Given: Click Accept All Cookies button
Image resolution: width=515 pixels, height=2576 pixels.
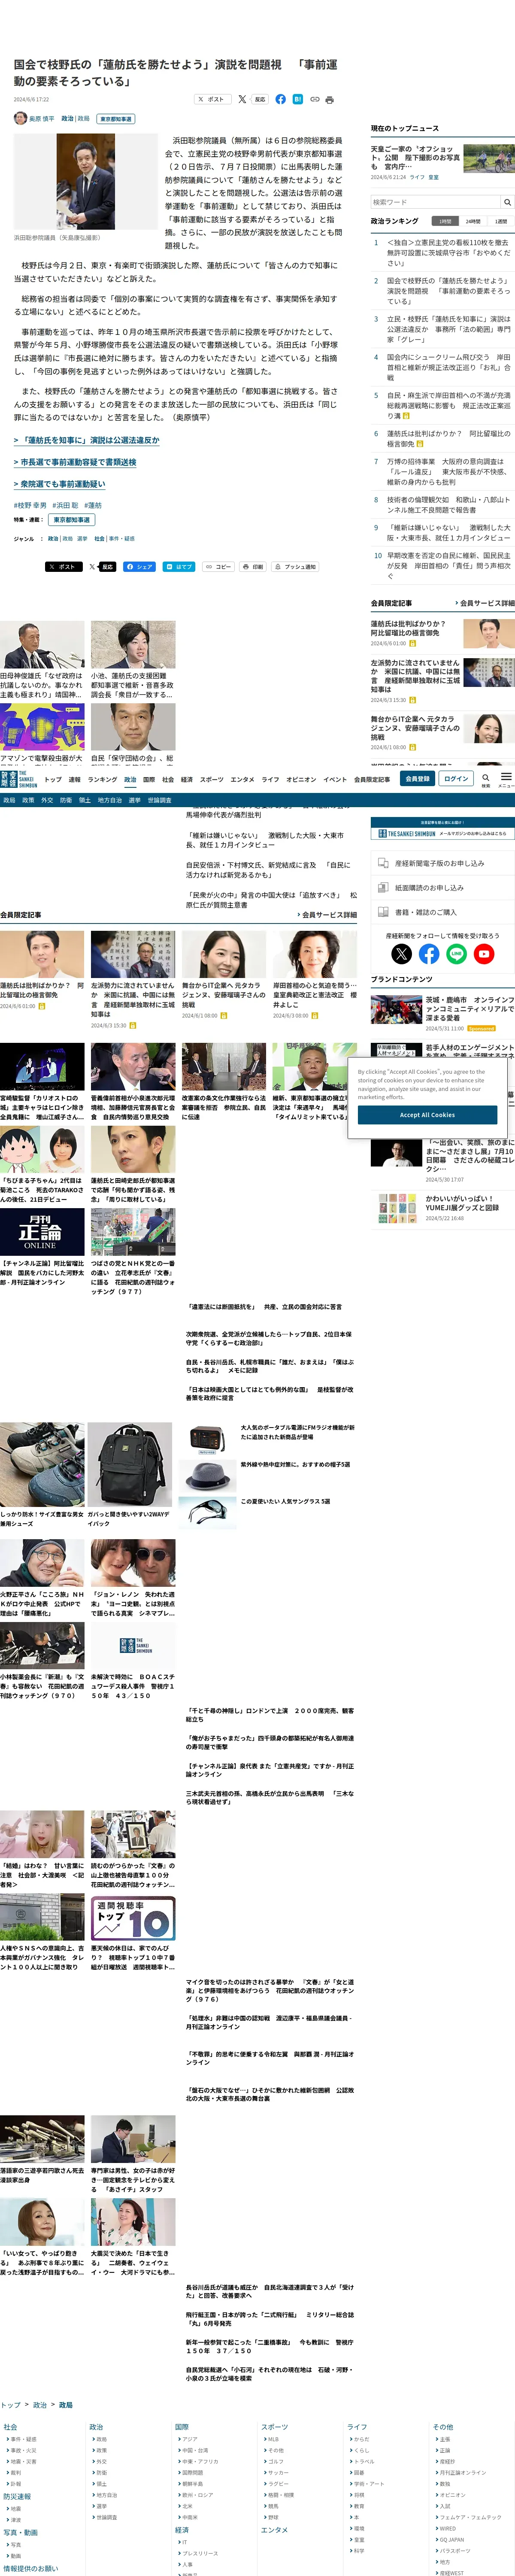Looking at the screenshot, I should click(x=427, y=1115).
